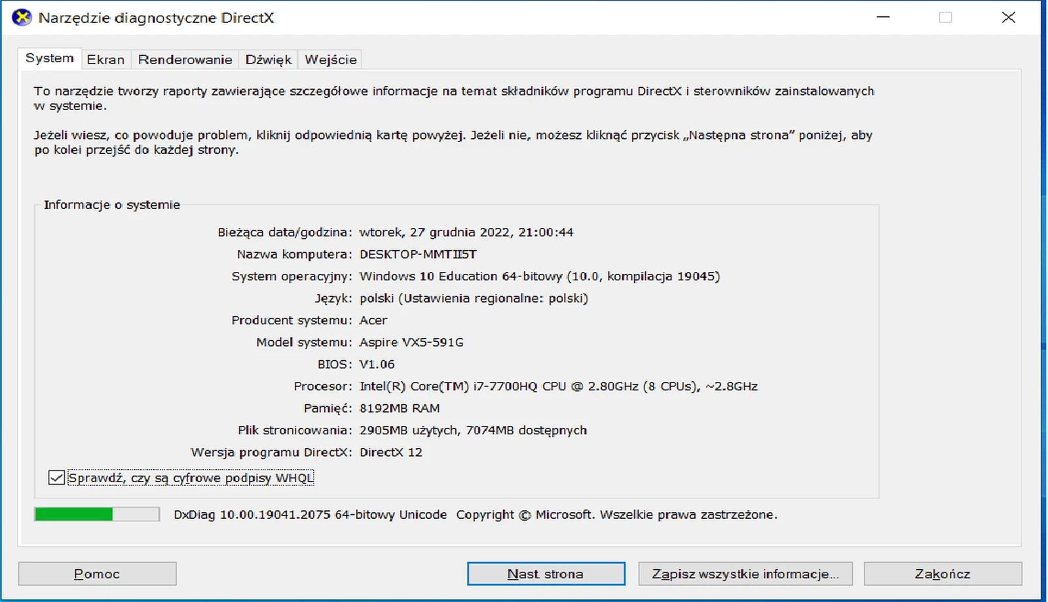Click the Procesor: field label
1048x602 pixels.
323,386
